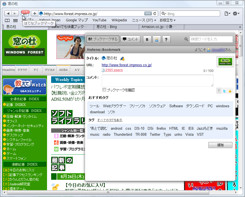This screenshot has width=245, height=197.
Task: Click the Bing search magnifier dropdown
Action: 164,14
